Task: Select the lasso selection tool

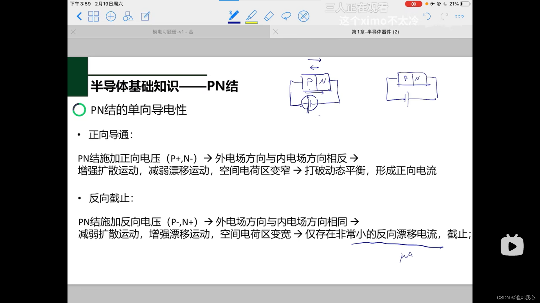Action: 286,16
